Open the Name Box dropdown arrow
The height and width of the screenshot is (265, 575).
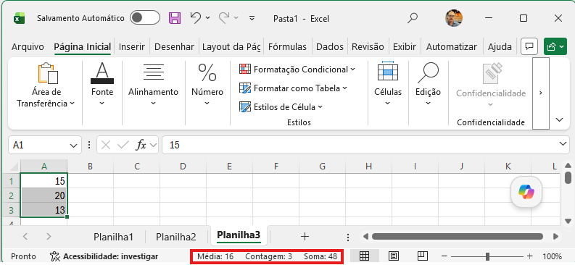click(73, 146)
